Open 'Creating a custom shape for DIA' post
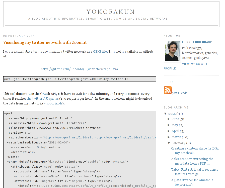Image resolution: width=225 pixels, height=188 pixels. [x=195, y=148]
